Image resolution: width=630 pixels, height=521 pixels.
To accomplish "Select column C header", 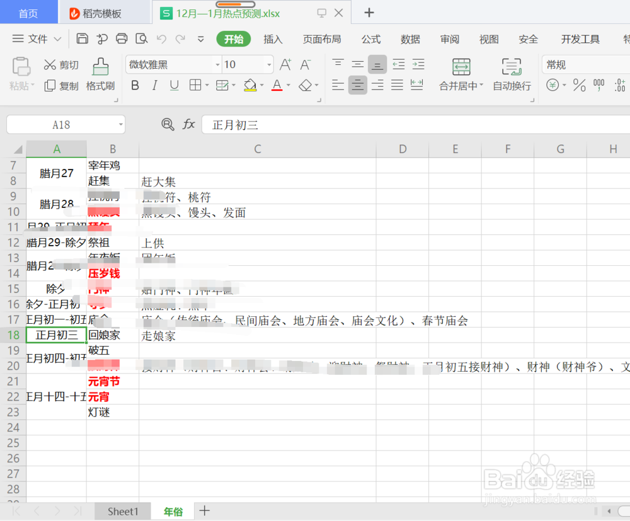I will coord(258,149).
